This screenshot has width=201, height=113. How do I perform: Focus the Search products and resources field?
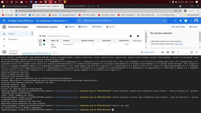coord(122,20)
